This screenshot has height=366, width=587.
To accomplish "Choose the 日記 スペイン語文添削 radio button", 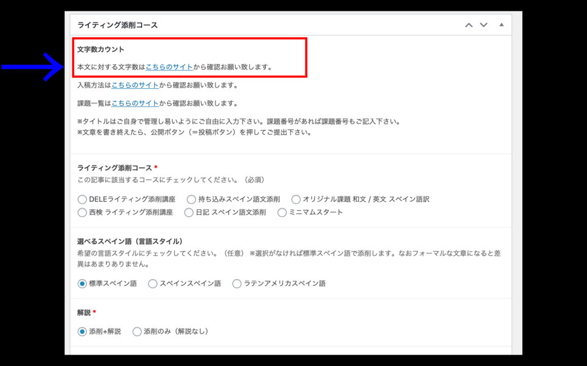I will click(x=189, y=212).
